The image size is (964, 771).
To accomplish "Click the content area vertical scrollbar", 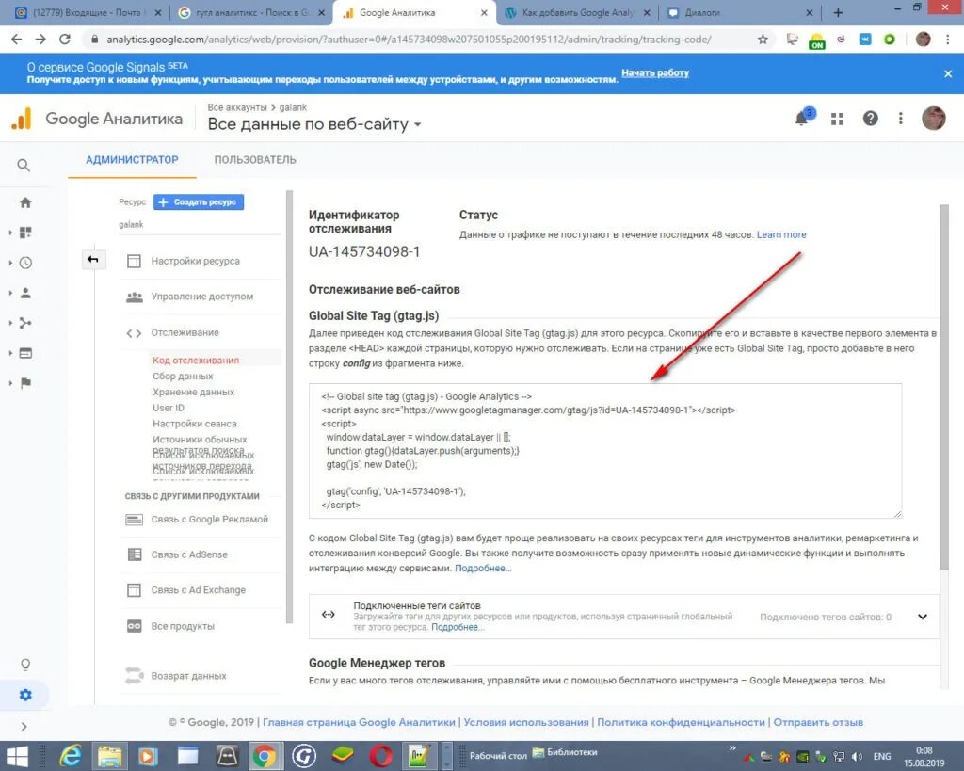I will click(x=943, y=387).
